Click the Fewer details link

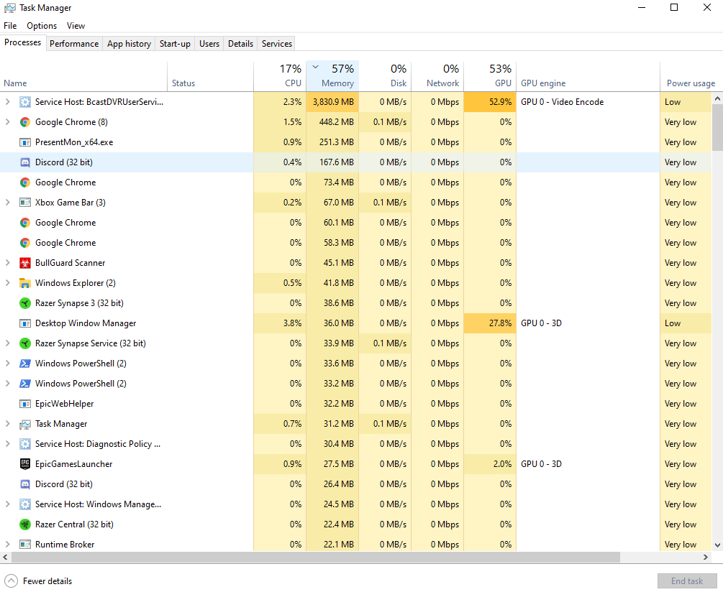[47, 581]
